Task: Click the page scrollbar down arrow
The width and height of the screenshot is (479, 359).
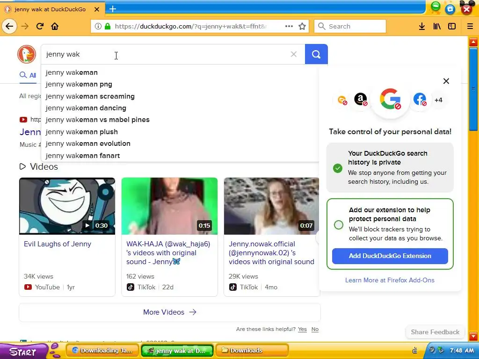Action: tap(473, 336)
